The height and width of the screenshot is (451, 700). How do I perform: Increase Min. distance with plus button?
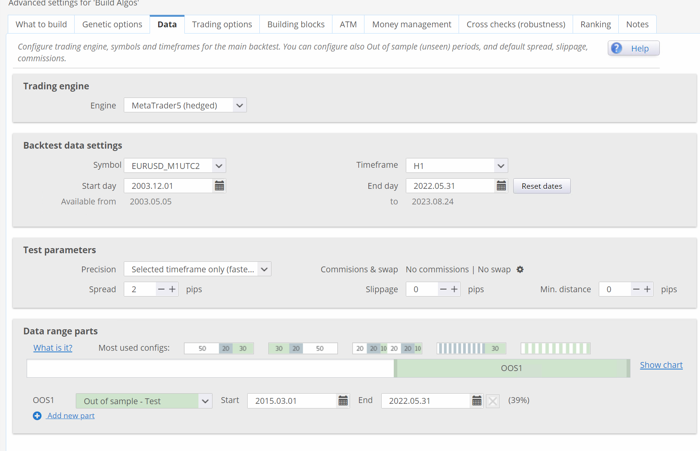647,289
